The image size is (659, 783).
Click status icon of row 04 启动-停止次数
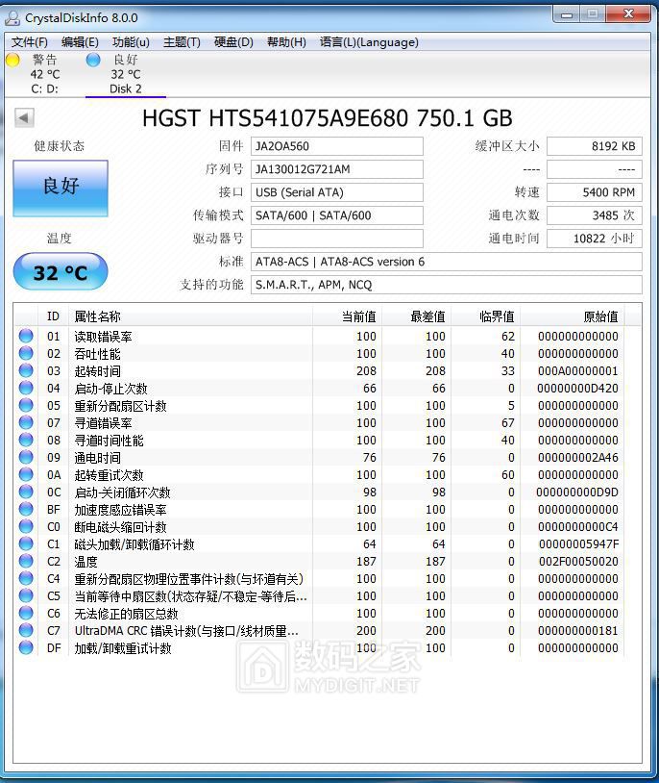coord(26,388)
